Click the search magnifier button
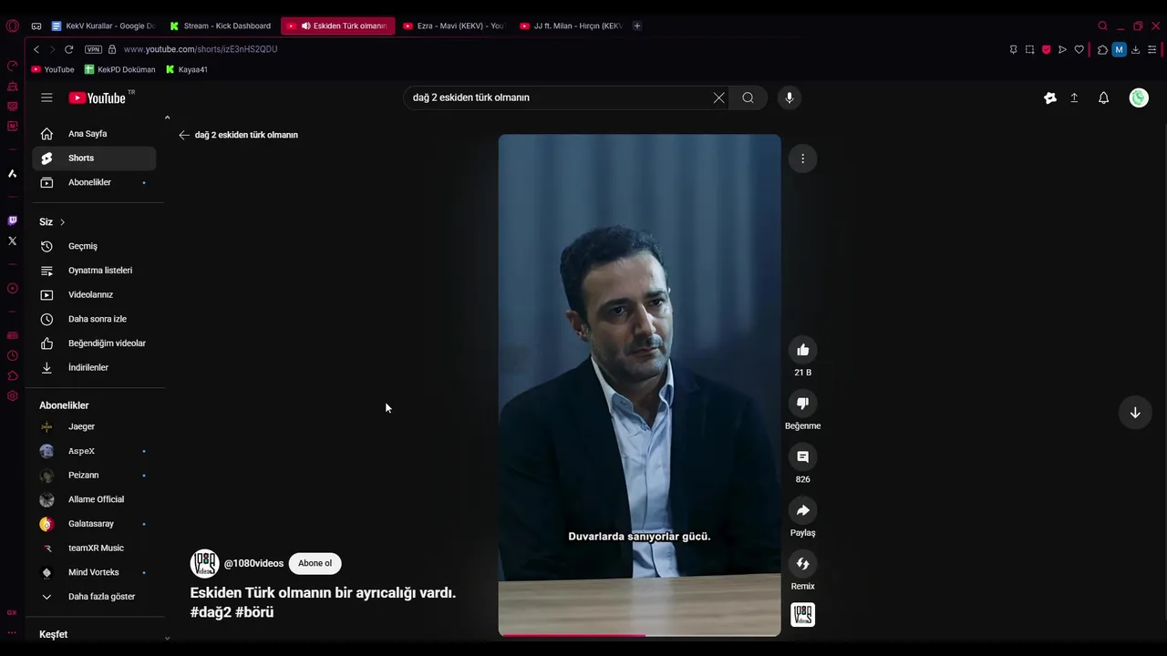The image size is (1167, 656). pyautogui.click(x=748, y=97)
